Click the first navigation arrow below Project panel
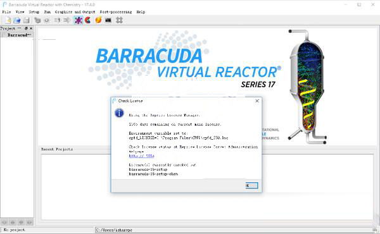The image size is (380, 234). coord(4,223)
